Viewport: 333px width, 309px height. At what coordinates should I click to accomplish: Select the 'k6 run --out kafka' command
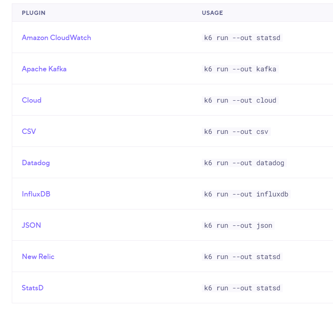pos(240,69)
